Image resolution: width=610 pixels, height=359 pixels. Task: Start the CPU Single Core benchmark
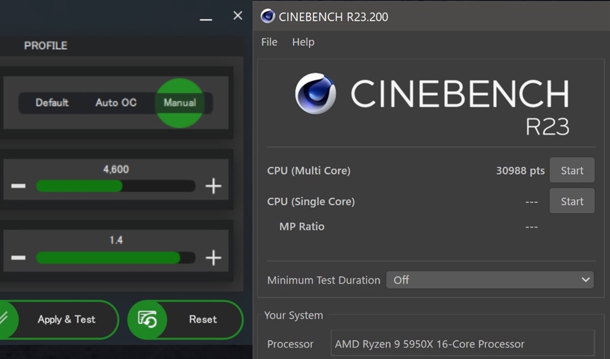[x=571, y=201]
